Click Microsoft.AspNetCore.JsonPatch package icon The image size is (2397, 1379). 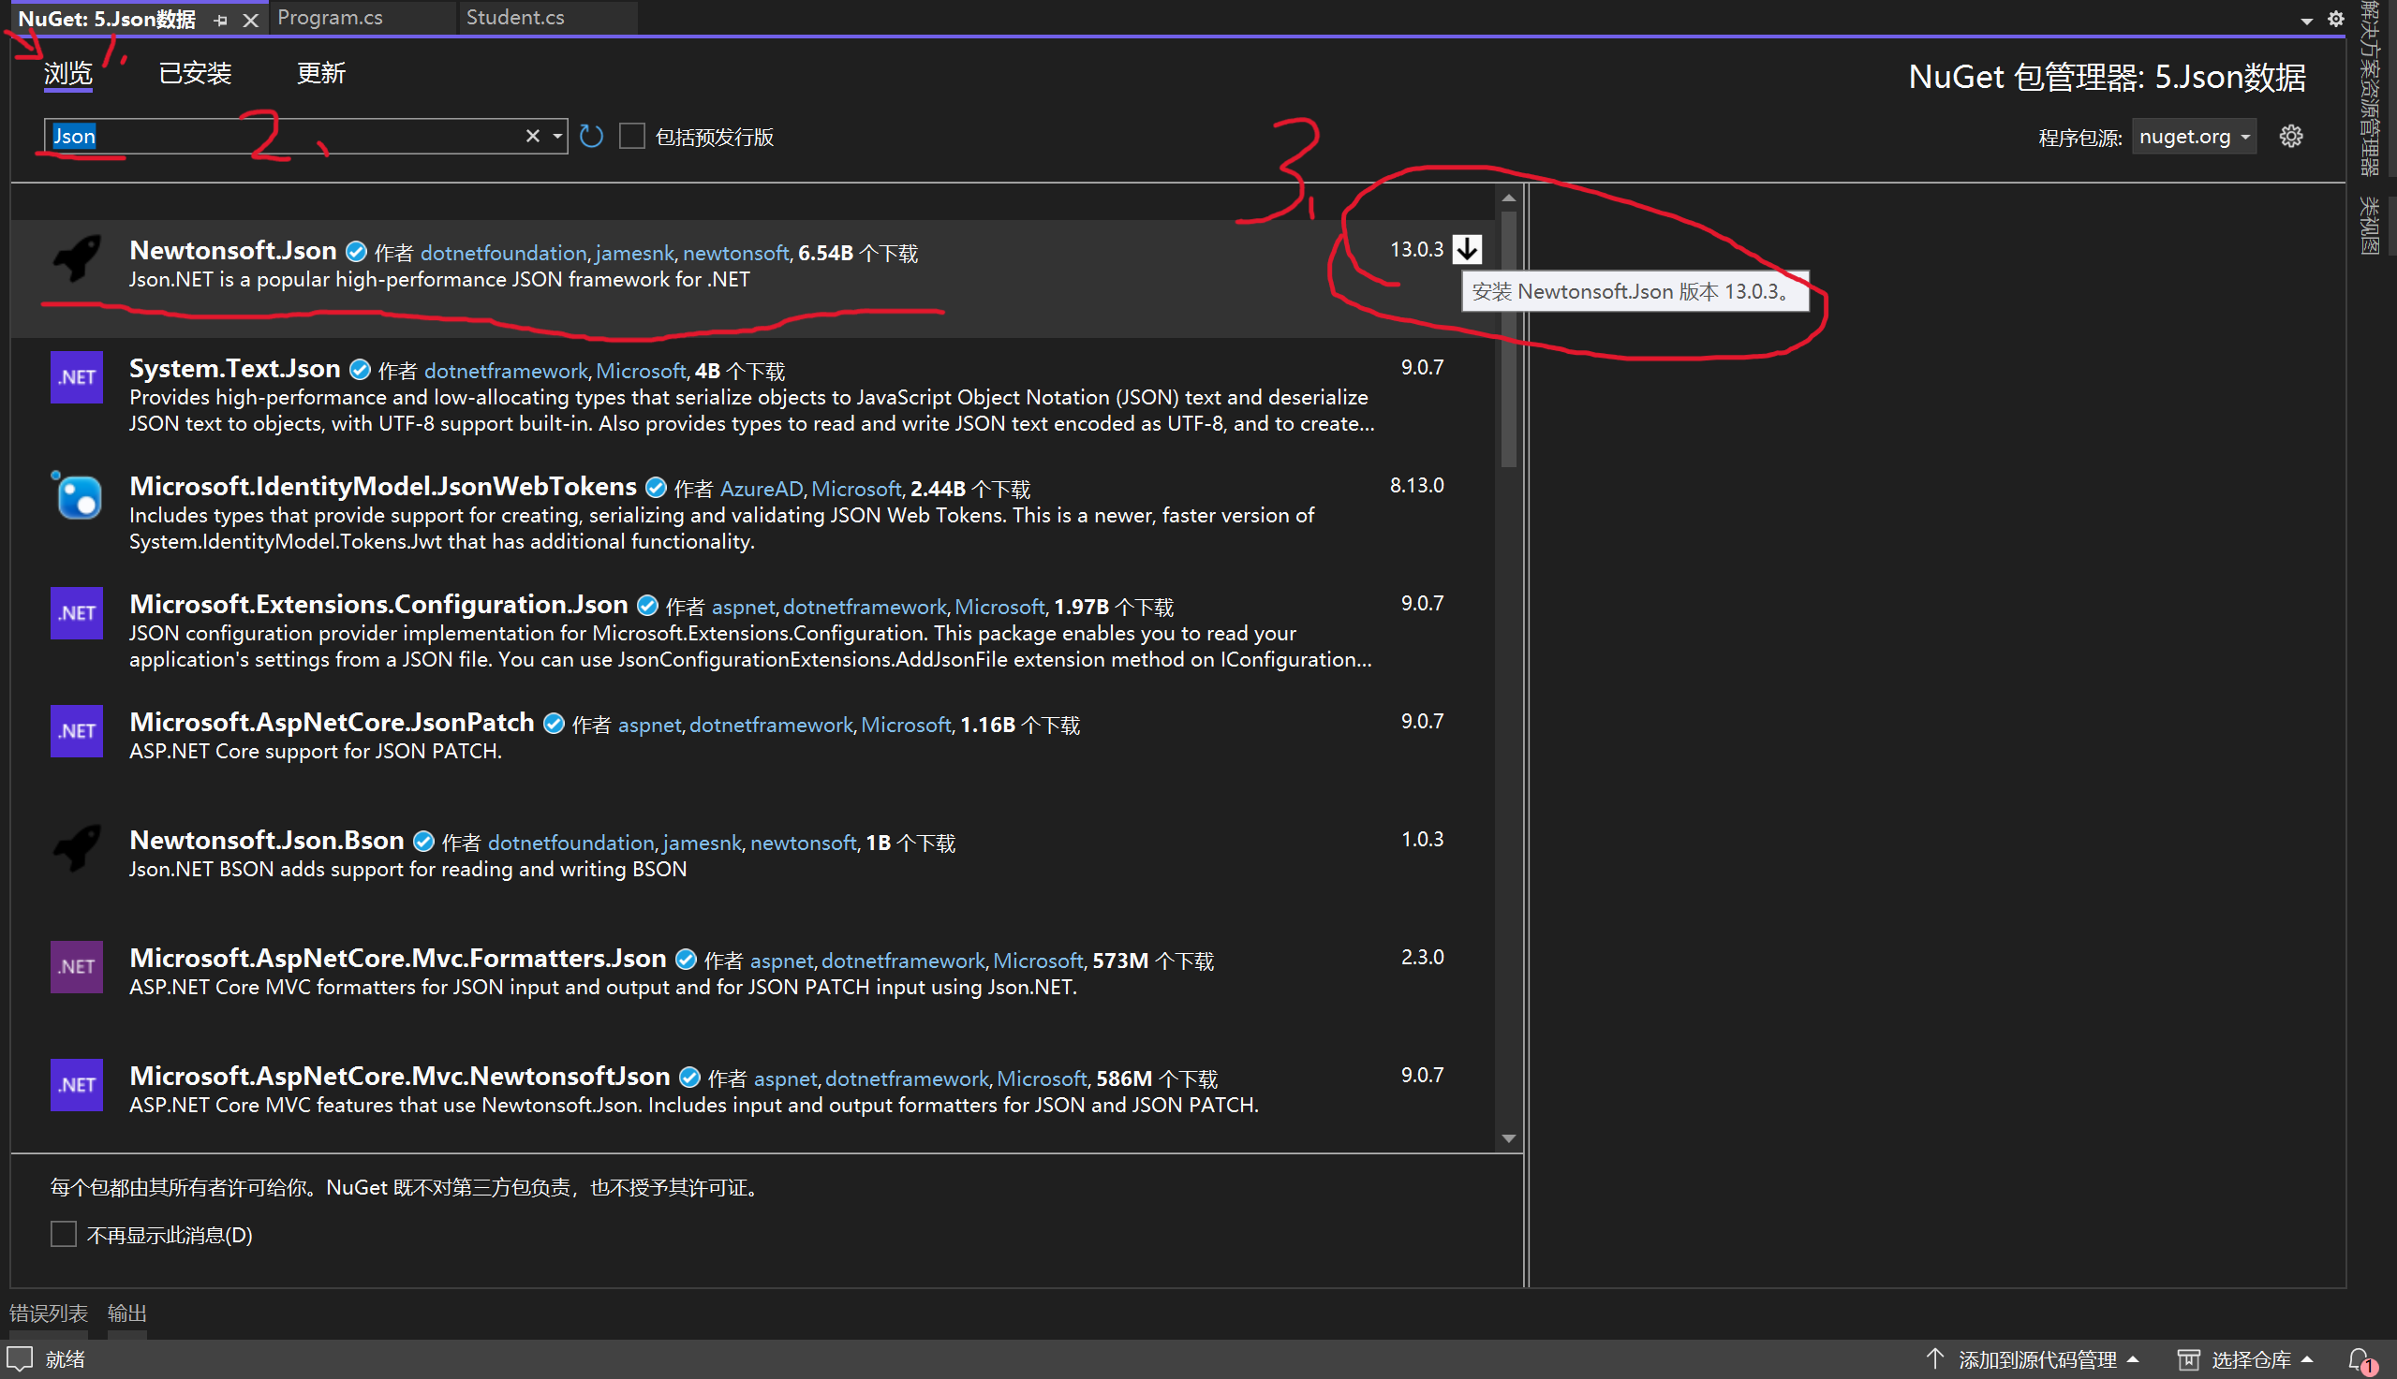coord(77,731)
